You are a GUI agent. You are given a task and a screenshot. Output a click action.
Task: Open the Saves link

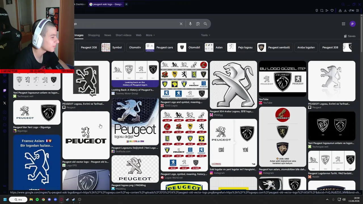tap(350, 36)
